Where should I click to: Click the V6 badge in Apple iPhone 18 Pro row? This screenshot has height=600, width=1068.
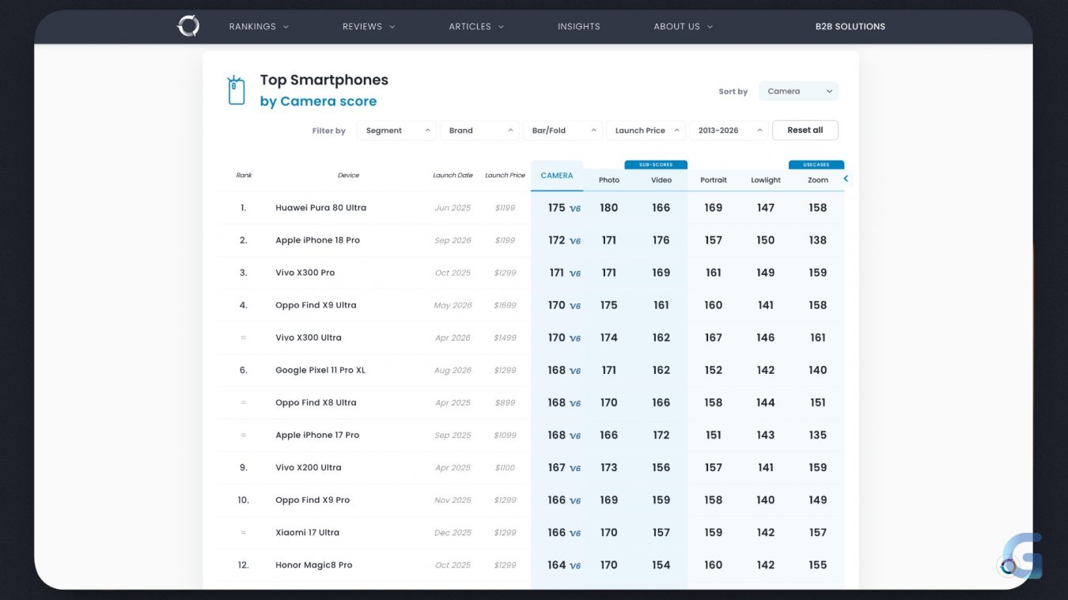tap(575, 241)
